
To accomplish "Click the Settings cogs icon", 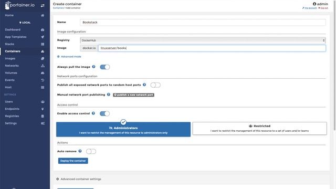I will click(x=43, y=123).
